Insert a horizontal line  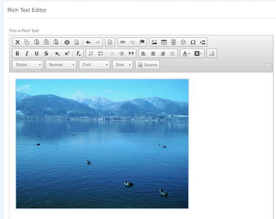tap(173, 42)
